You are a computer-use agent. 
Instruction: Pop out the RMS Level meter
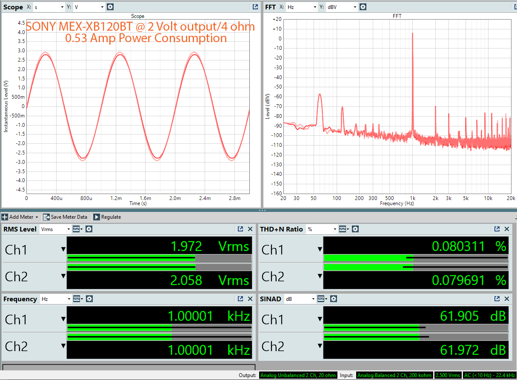pyautogui.click(x=240, y=229)
